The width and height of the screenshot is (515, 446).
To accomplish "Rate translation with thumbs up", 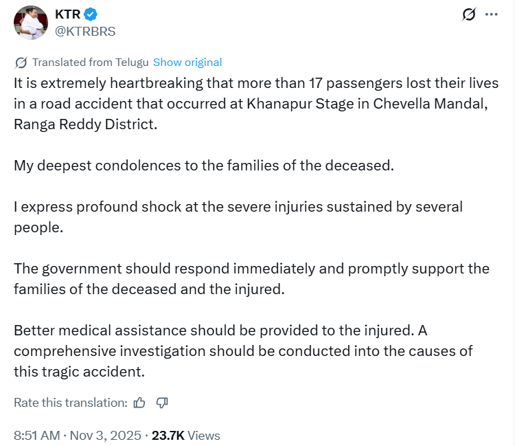I will point(139,403).
